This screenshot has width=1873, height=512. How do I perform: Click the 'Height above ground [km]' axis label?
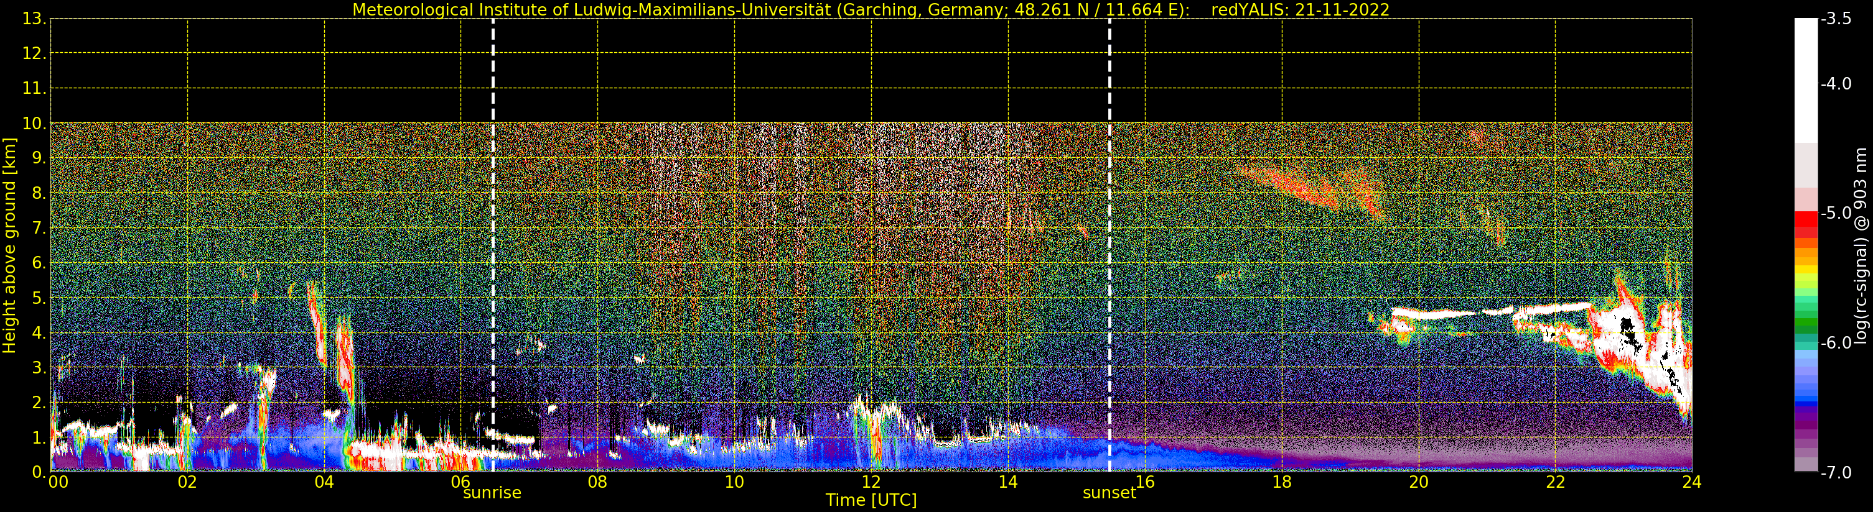9,245
